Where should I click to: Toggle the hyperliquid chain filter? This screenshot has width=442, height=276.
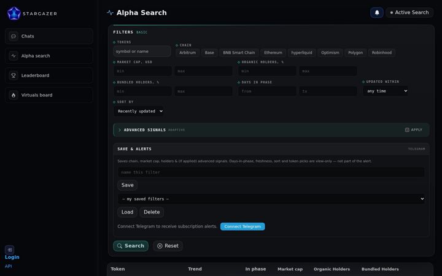[301, 53]
